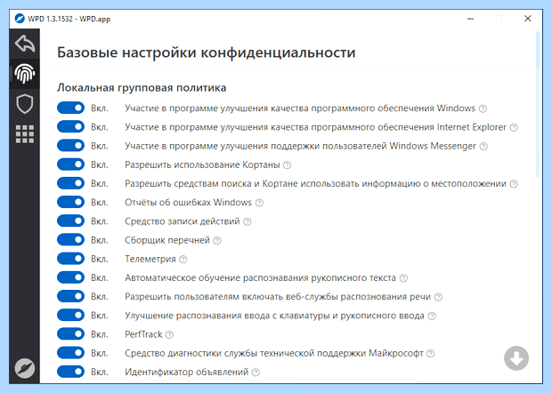Viewport: 552px width, 393px height.
Task: Toggle Windows software quality program participation
Action: [x=70, y=108]
